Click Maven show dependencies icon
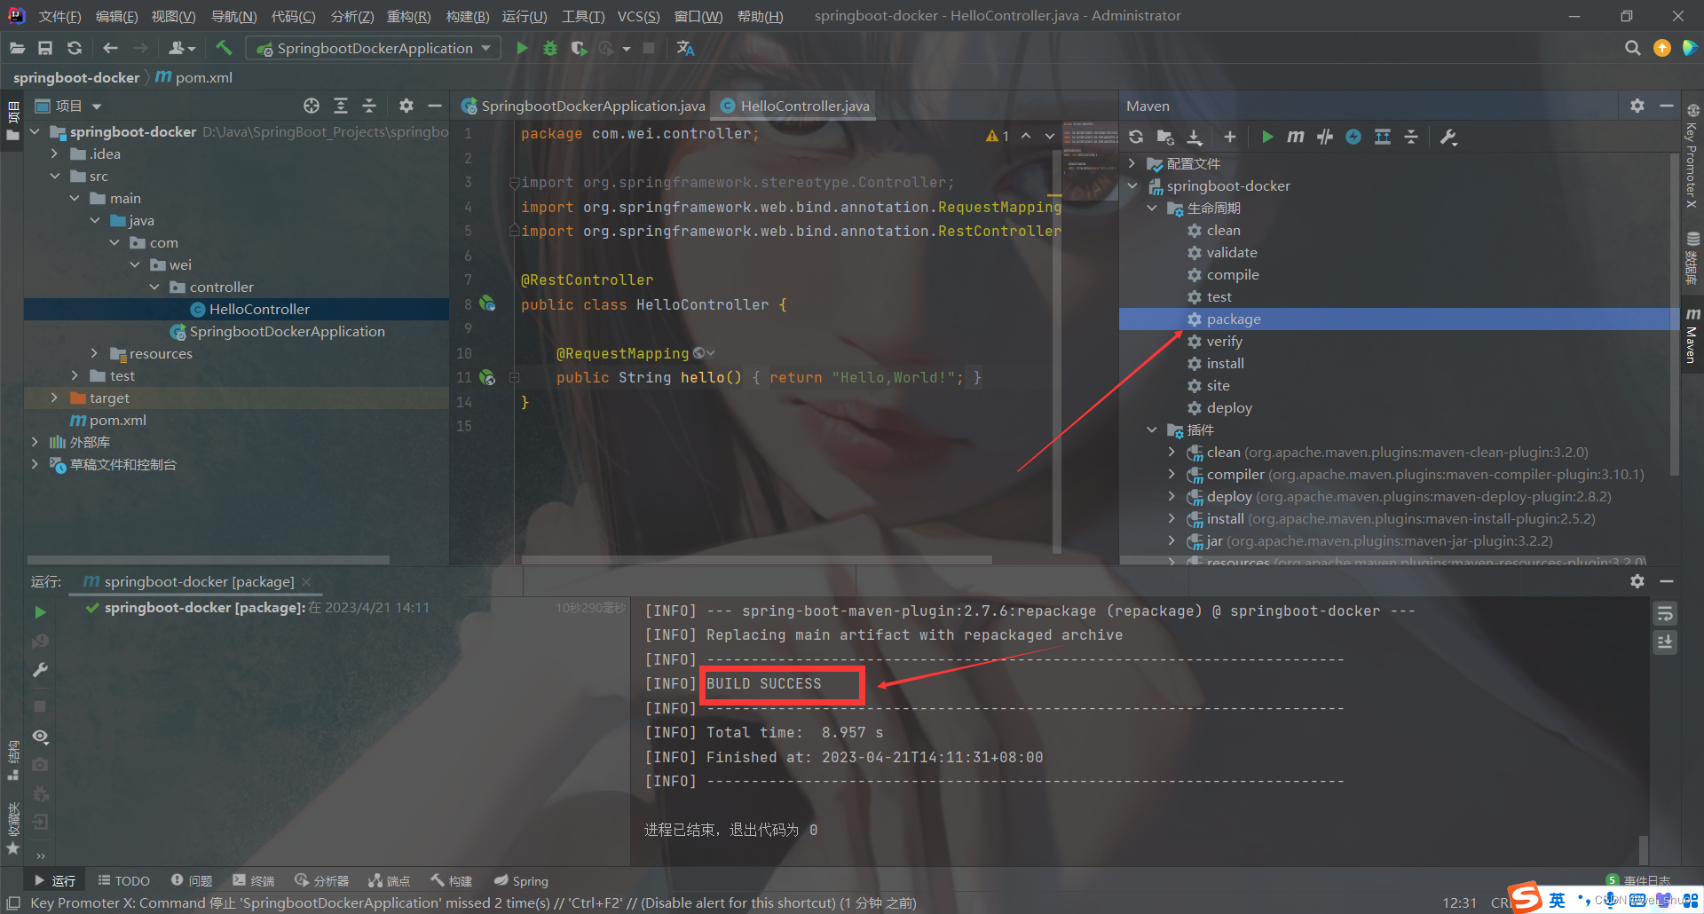Image resolution: width=1704 pixels, height=914 pixels. tap(1383, 137)
